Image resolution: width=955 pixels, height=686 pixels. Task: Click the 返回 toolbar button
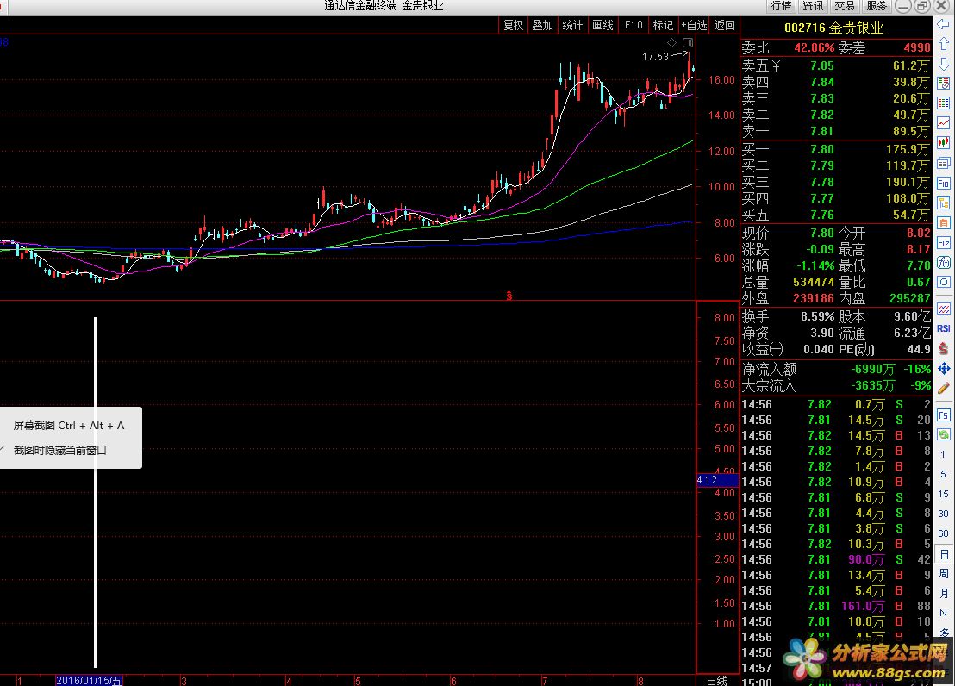(x=724, y=25)
